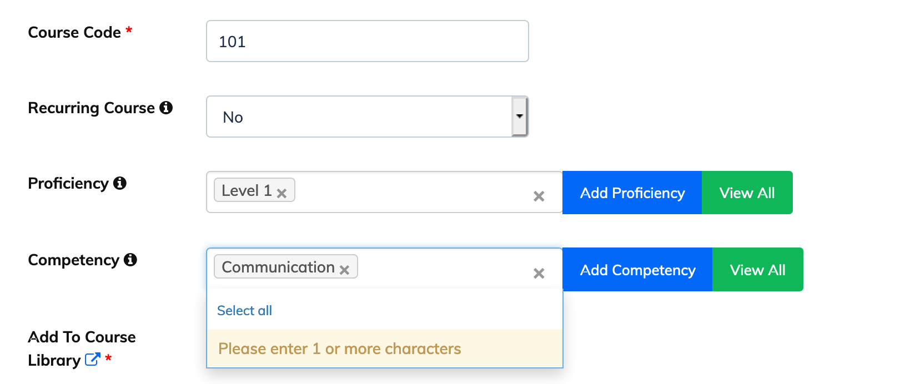Click the Add Proficiency button

632,193
